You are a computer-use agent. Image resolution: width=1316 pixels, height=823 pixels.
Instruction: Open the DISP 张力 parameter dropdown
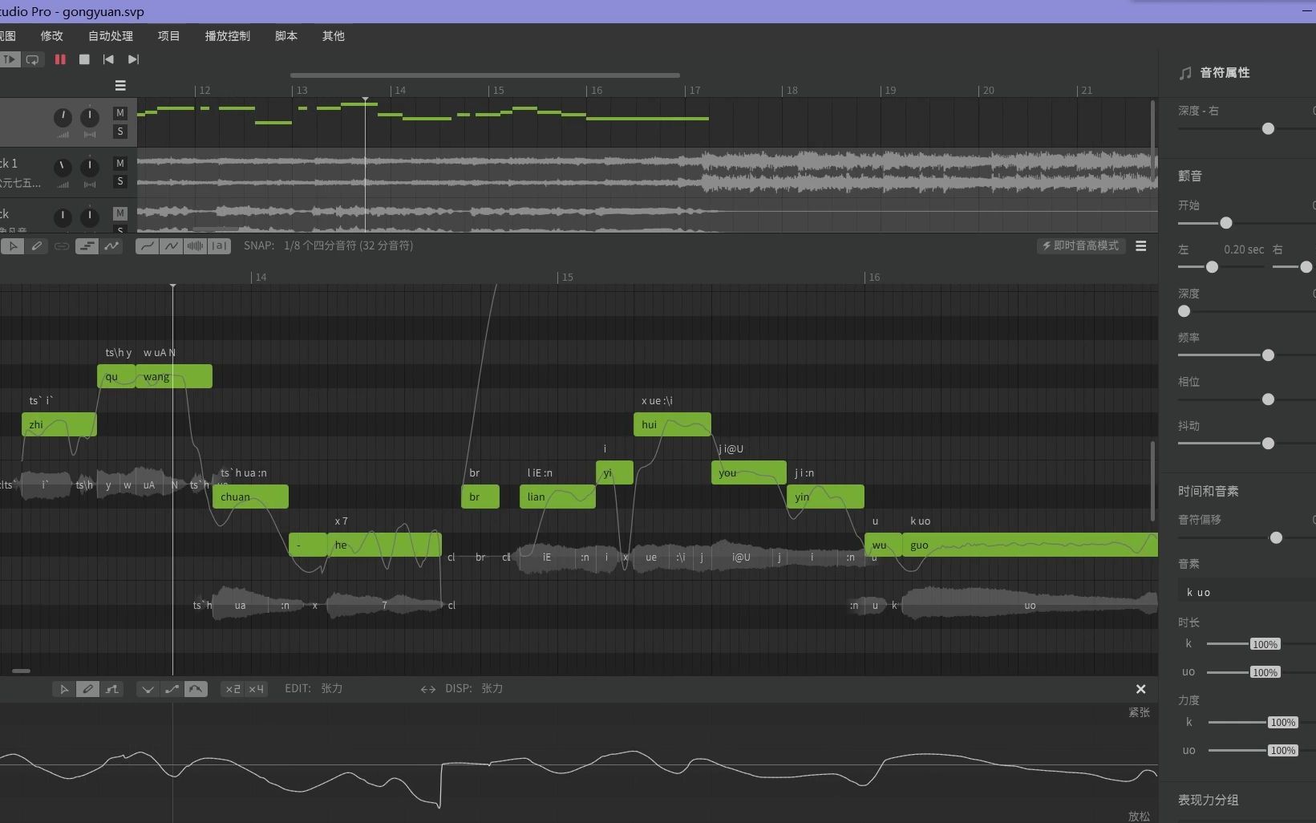[x=492, y=688]
